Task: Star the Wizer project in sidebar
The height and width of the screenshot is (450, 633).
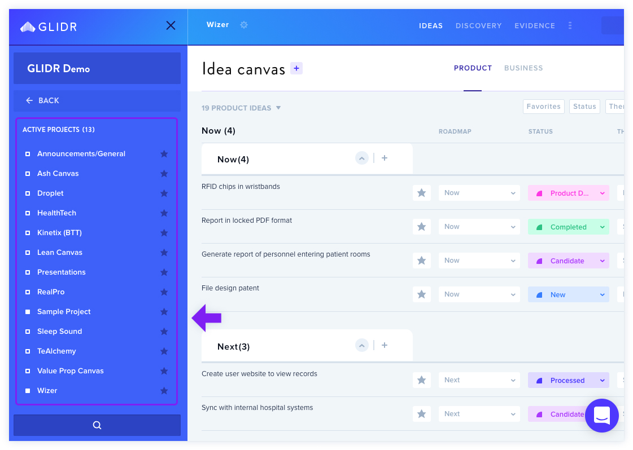Action: (164, 391)
